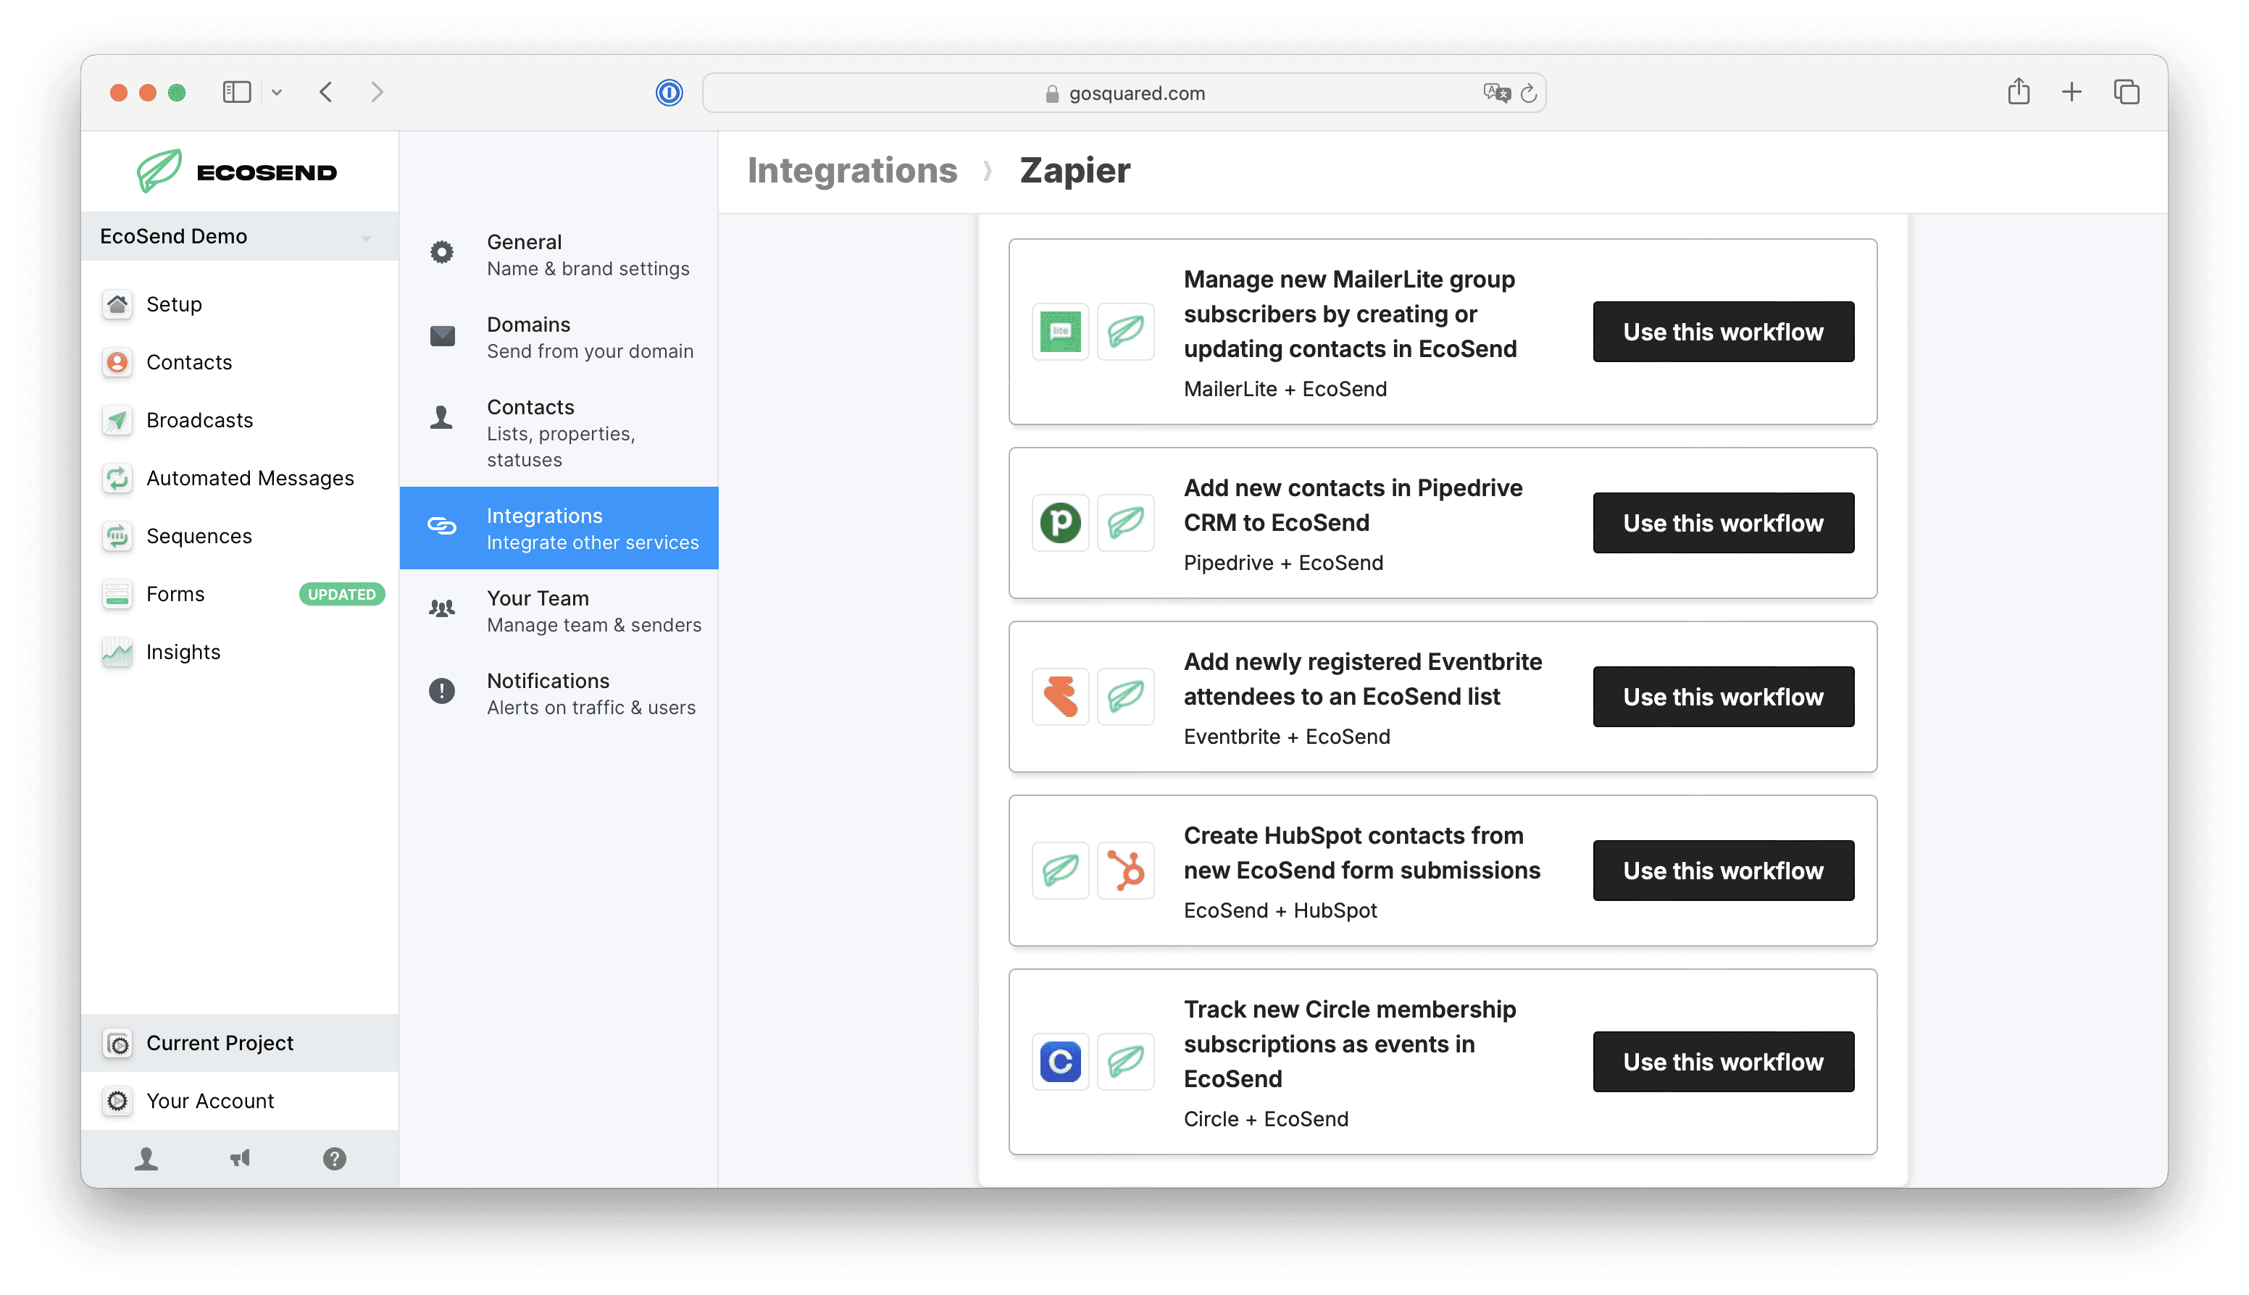Click the Insights chart icon

(x=117, y=652)
